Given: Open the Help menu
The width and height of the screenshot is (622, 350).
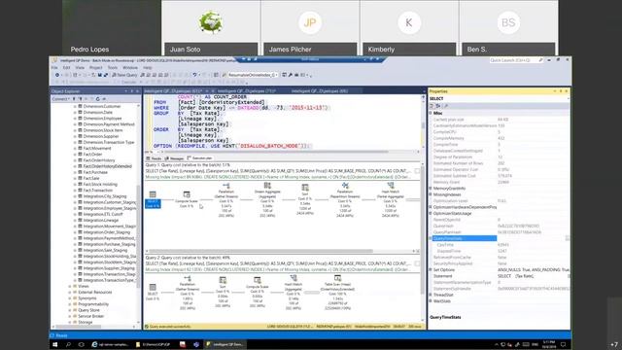Looking at the screenshot, I should pyautogui.click(x=147, y=68).
